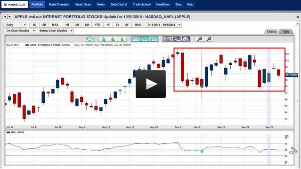
Task: Play the chart video
Action: 151,84
